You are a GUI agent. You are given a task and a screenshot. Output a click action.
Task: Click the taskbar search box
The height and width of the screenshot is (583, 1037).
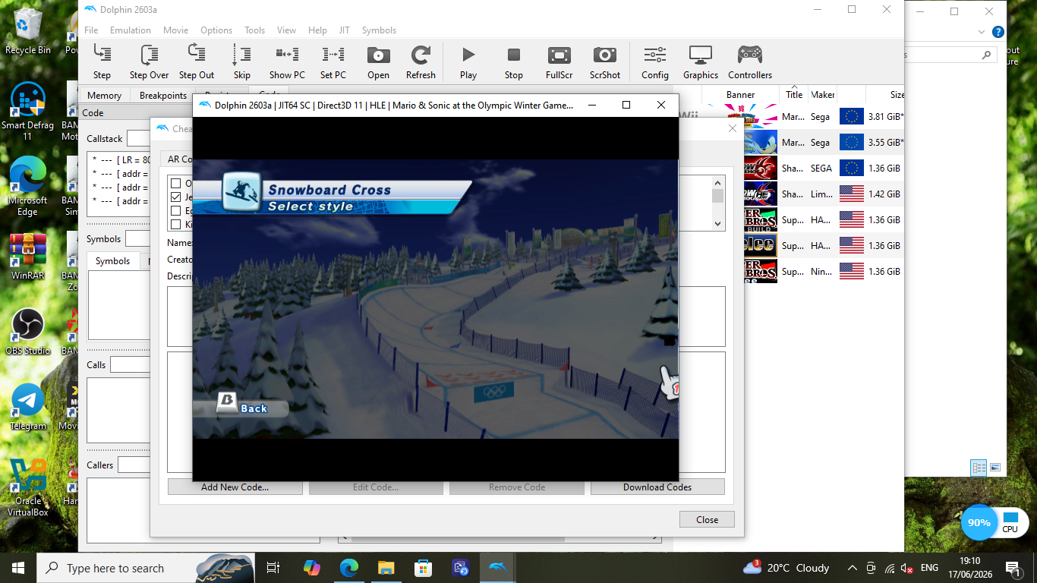tap(145, 568)
